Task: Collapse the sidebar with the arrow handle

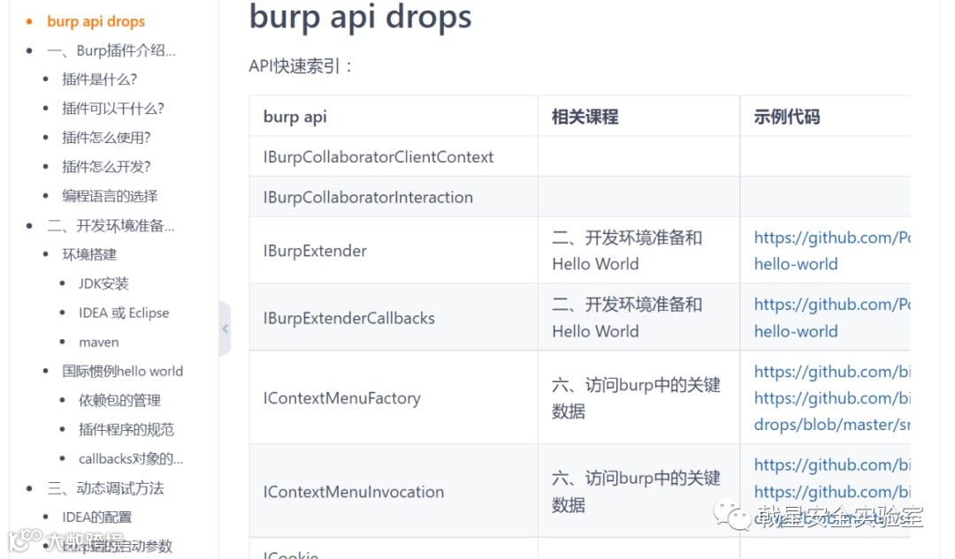Action: 225,329
